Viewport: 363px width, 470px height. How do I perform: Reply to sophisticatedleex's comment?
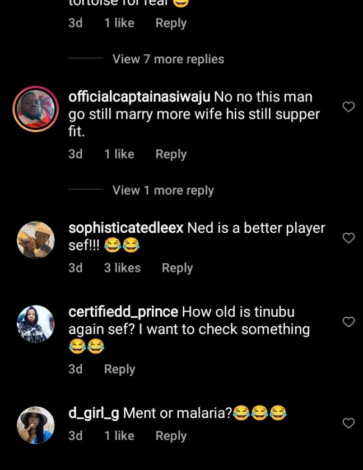pos(177,268)
